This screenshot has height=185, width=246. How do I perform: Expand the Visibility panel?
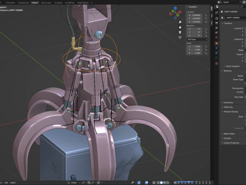click(227, 138)
